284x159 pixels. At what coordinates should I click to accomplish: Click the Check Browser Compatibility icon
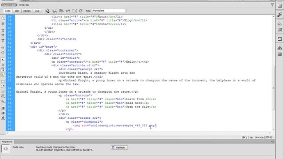(74, 11)
